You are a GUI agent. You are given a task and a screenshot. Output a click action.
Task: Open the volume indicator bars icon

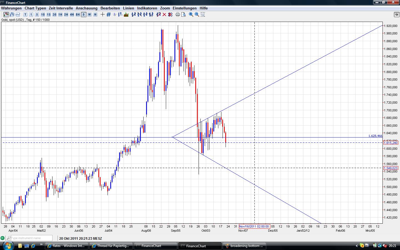tap(126, 14)
